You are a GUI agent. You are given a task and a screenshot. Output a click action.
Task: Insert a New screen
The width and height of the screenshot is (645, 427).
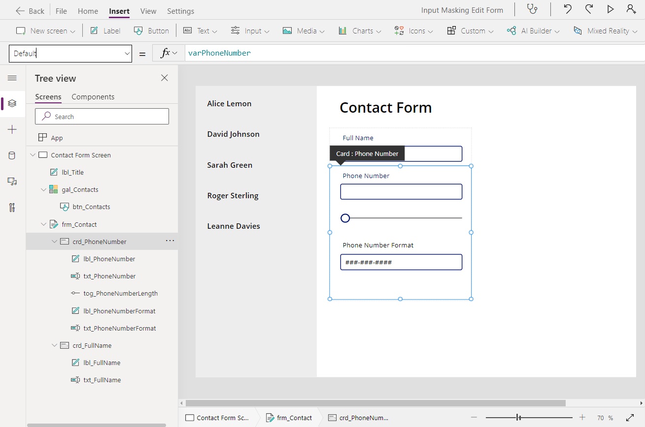[x=44, y=30]
